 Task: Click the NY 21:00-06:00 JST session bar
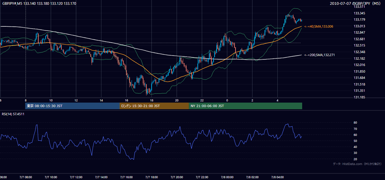pos(246,106)
